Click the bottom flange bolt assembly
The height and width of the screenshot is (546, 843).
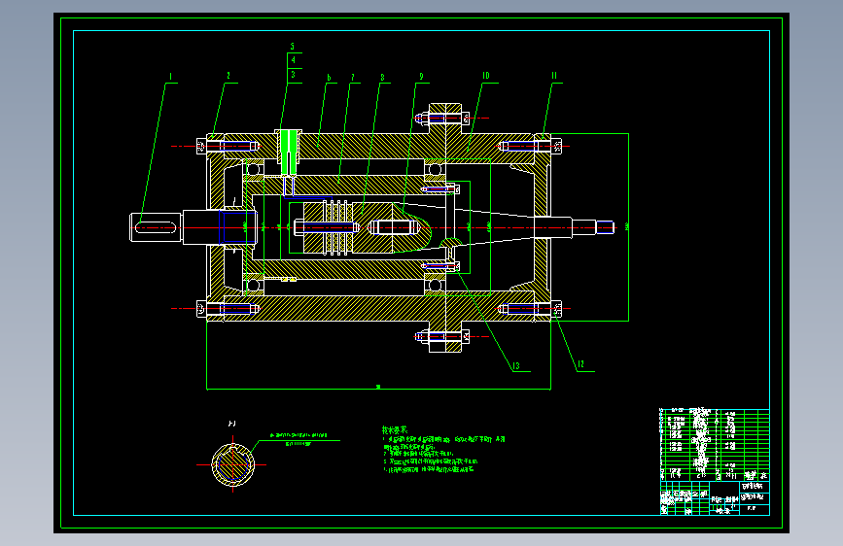click(x=444, y=337)
